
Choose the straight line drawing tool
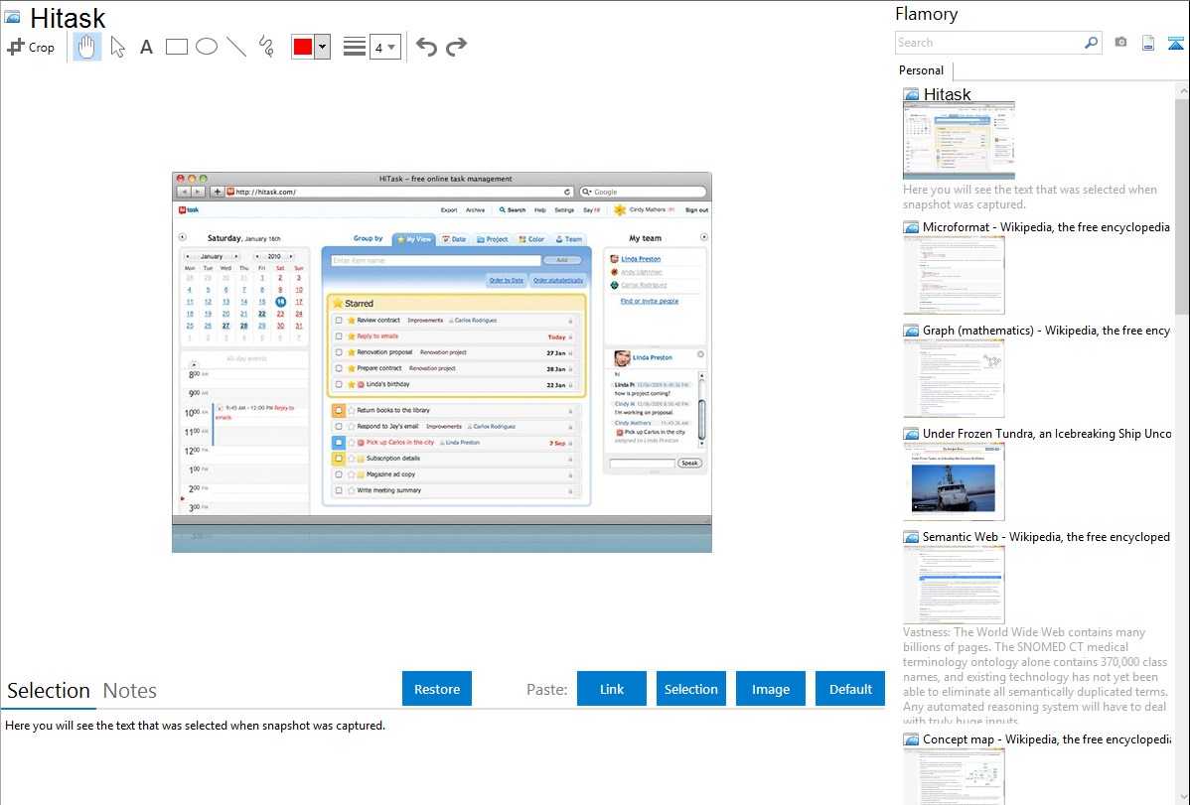pos(236,47)
